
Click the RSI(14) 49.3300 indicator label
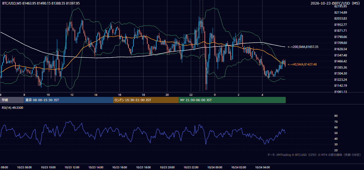[x=13, y=108]
